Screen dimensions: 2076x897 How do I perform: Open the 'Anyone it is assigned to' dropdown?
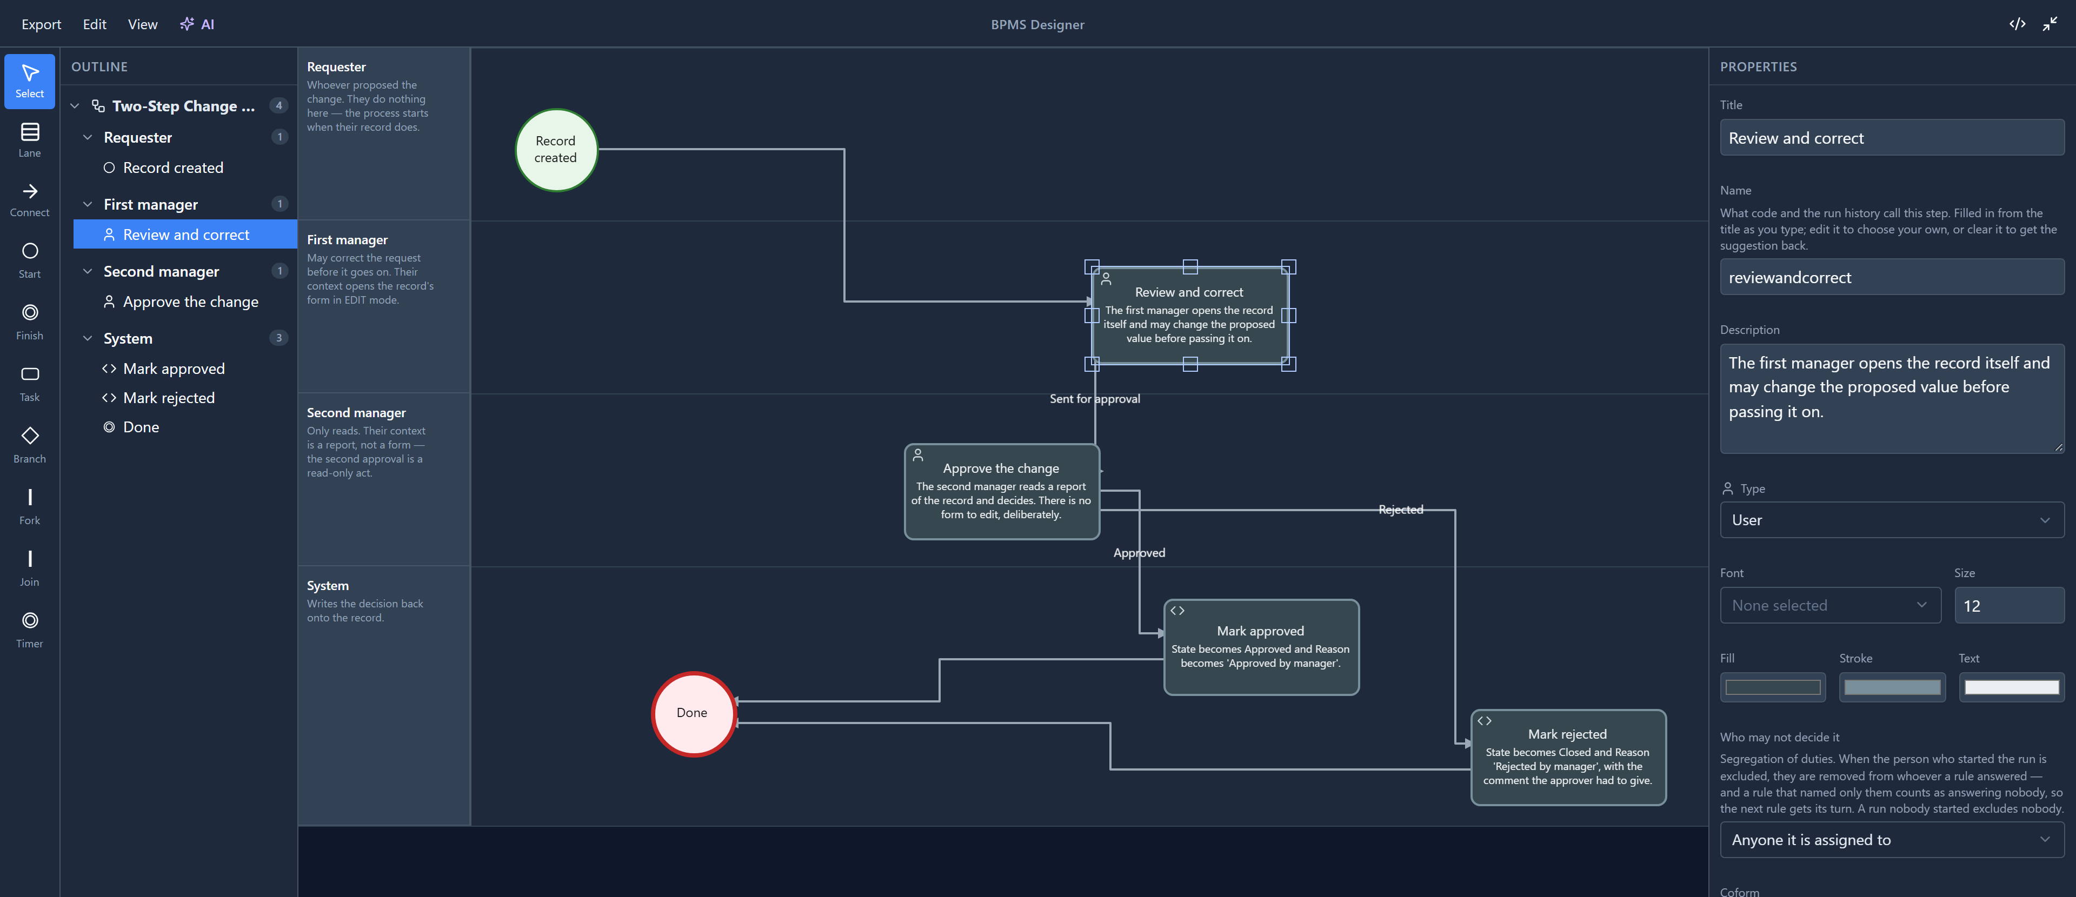tap(1892, 840)
